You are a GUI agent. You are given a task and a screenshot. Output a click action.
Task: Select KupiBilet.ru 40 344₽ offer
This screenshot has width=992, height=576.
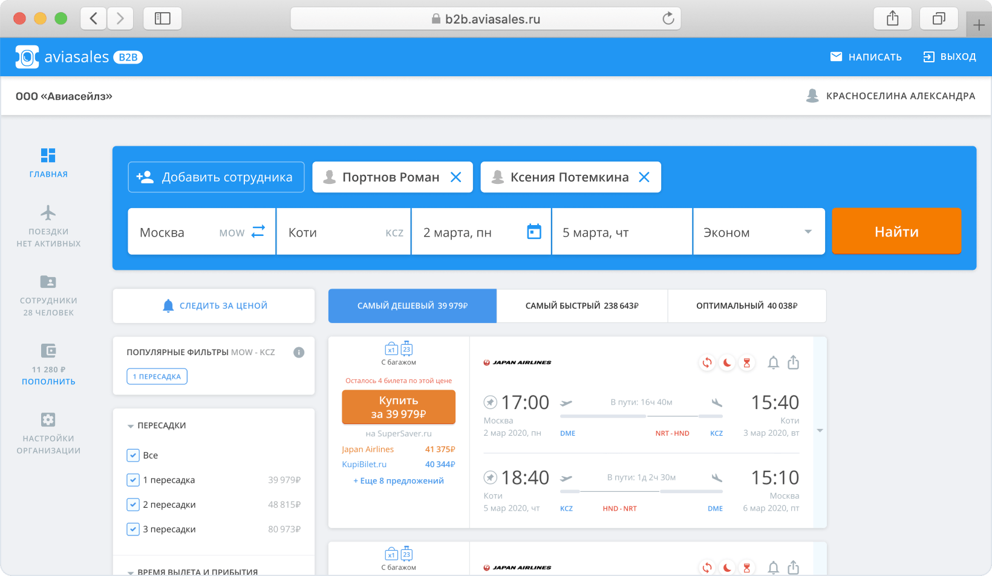coord(399,464)
